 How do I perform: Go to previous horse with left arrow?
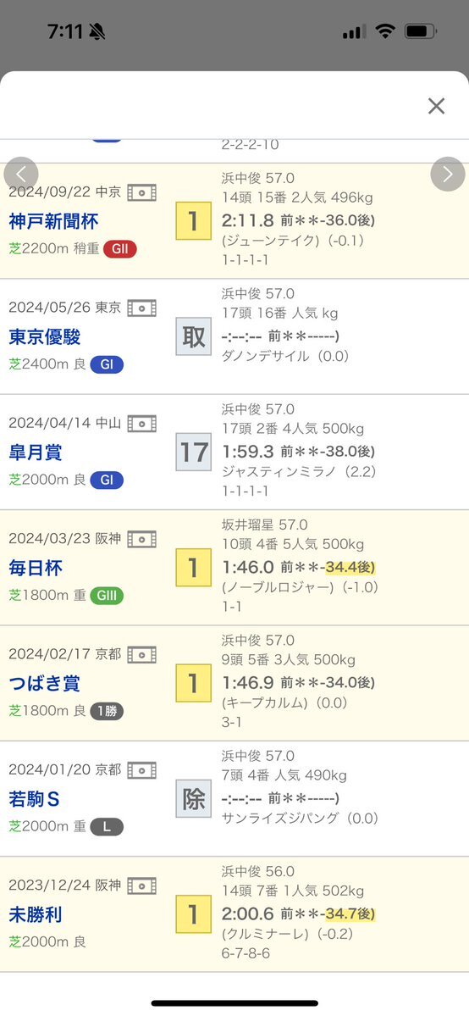(21, 174)
